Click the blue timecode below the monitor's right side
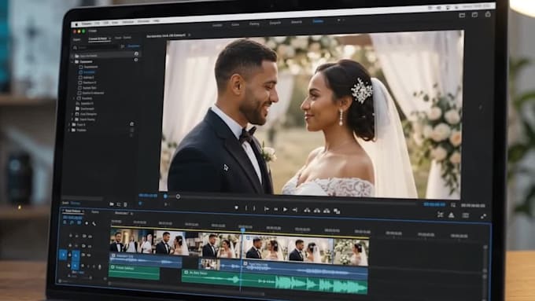This screenshot has width=535, height=301. [434, 204]
